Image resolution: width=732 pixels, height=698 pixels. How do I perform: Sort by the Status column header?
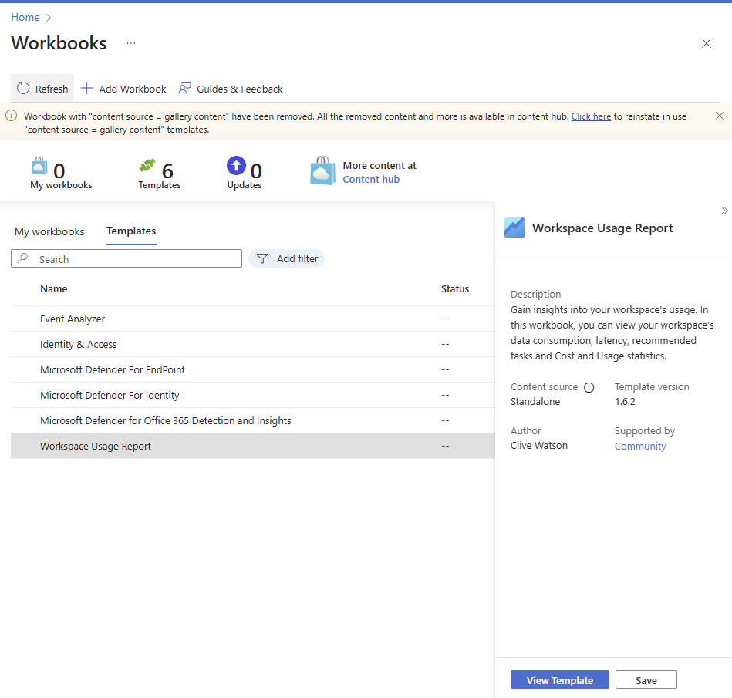click(455, 289)
